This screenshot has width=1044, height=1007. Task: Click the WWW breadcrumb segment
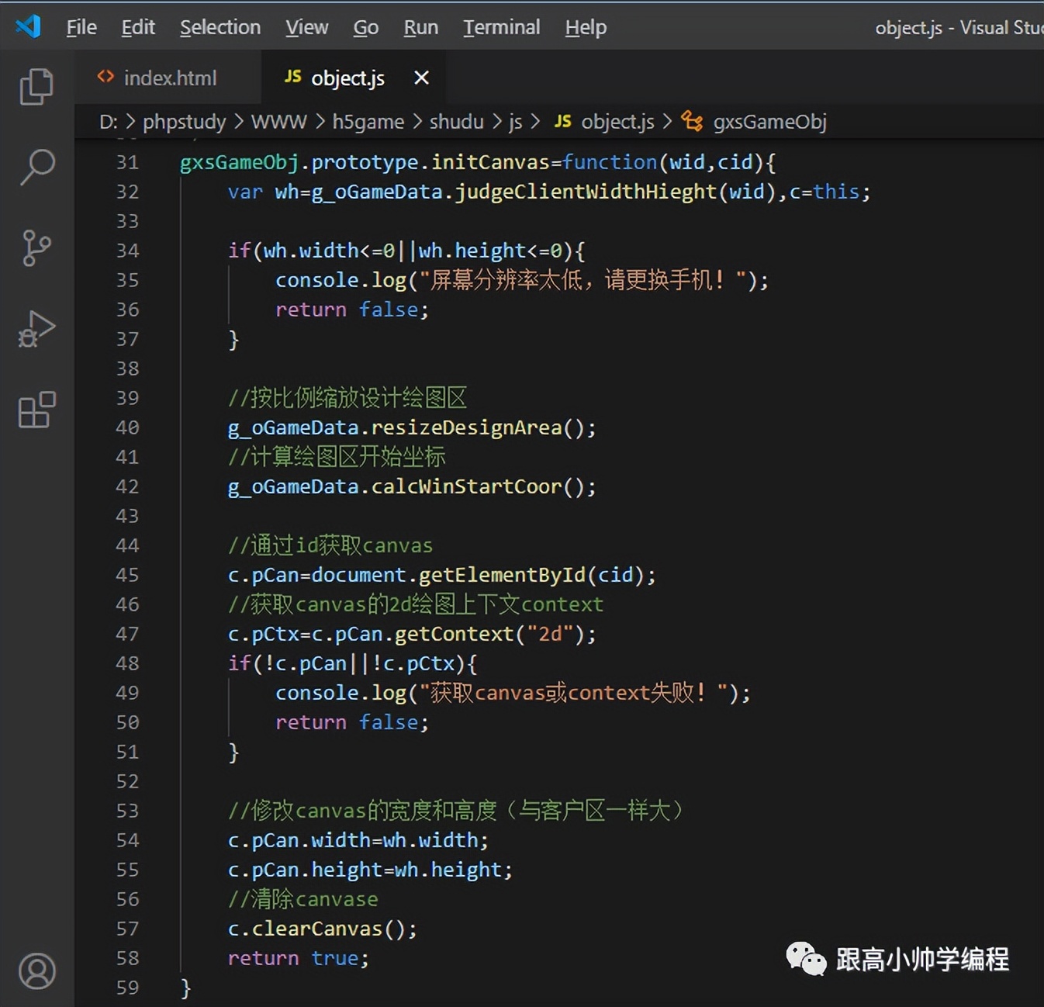(x=279, y=122)
